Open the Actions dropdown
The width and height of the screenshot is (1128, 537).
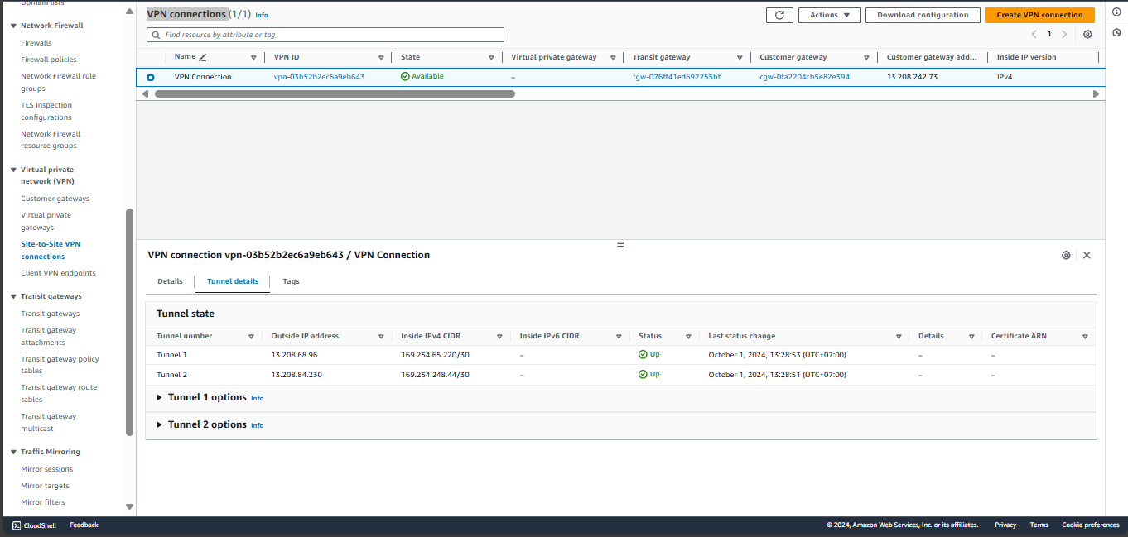point(829,14)
